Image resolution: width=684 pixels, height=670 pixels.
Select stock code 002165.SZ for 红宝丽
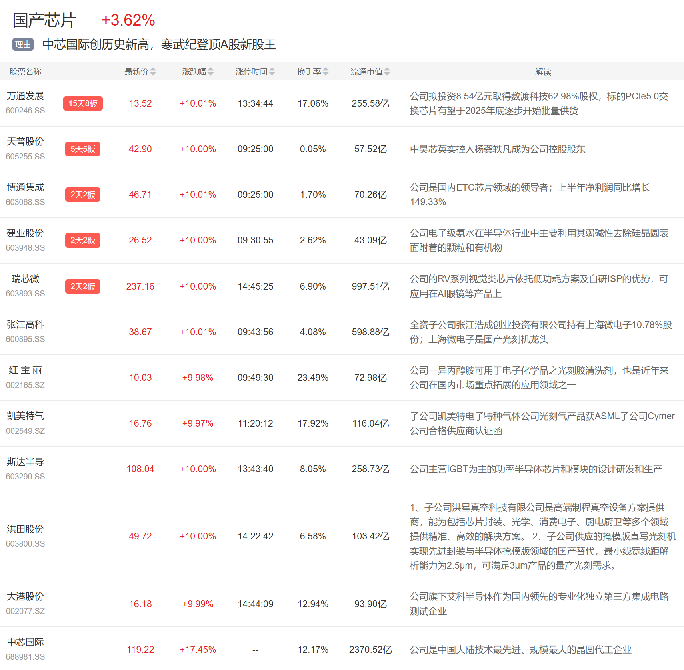coord(25,385)
